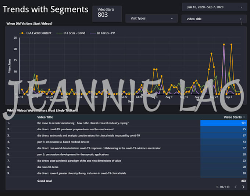The width and height of the screenshot is (250, 196).
Task: Click 'When Did Visitors Start Videos?' chart title
Action: (29, 23)
